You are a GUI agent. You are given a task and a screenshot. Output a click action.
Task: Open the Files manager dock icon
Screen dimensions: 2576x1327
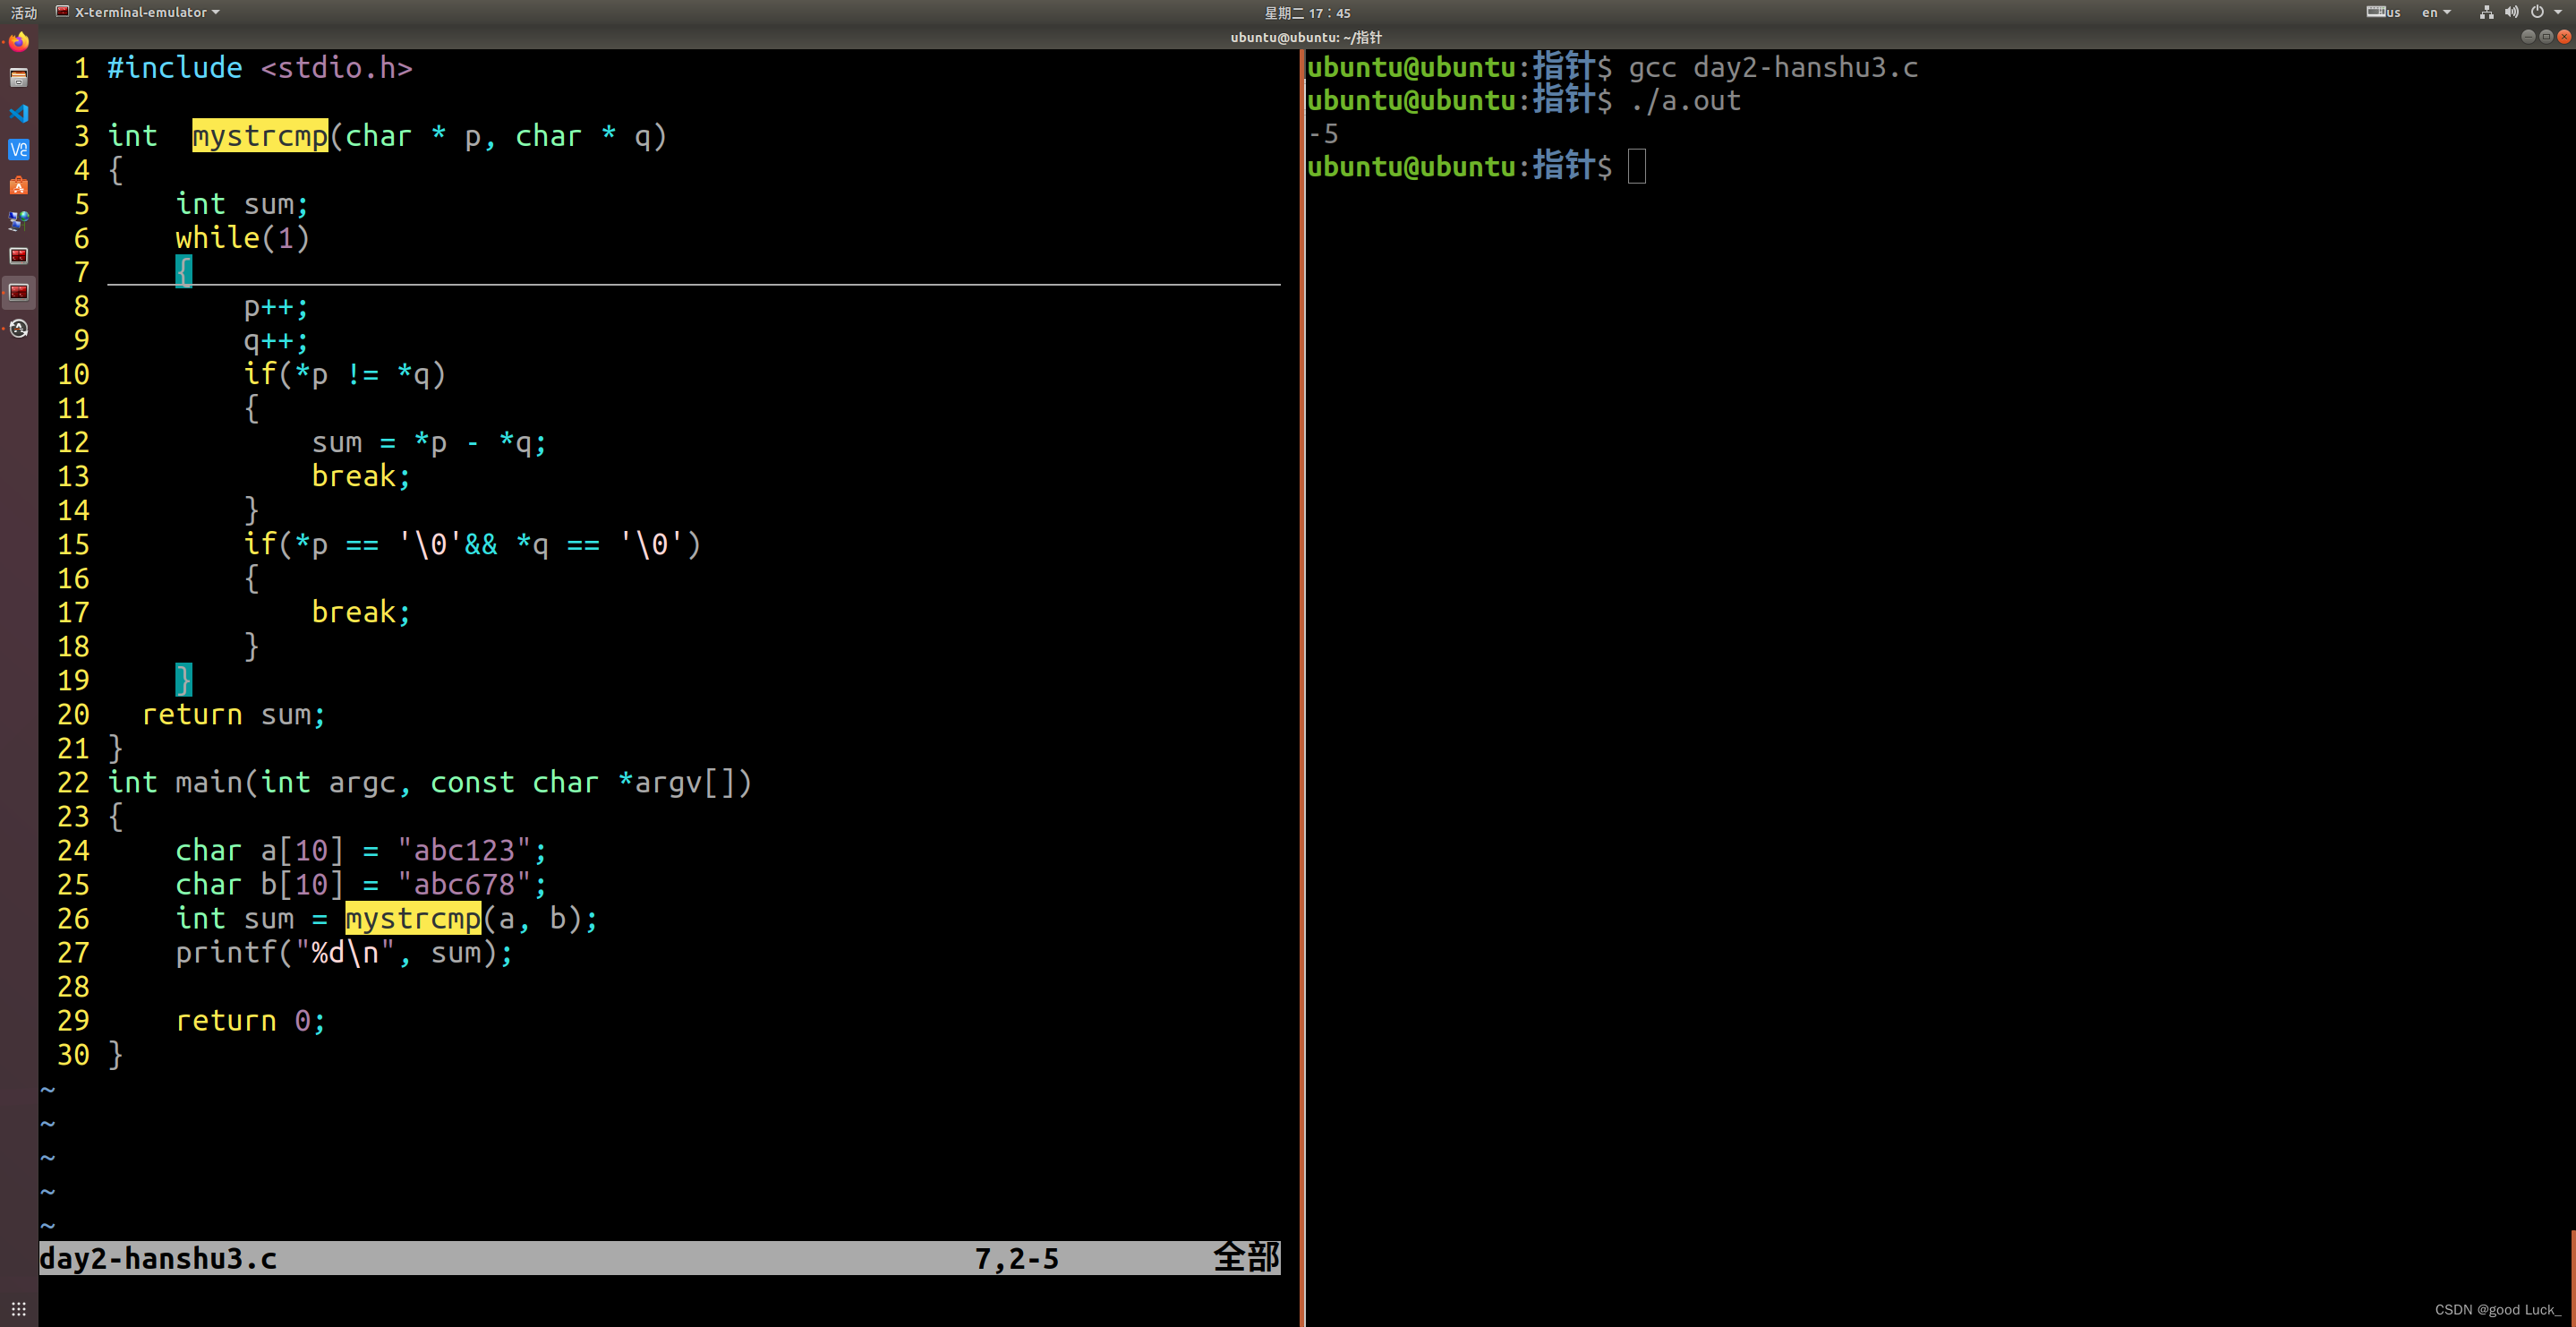18,78
